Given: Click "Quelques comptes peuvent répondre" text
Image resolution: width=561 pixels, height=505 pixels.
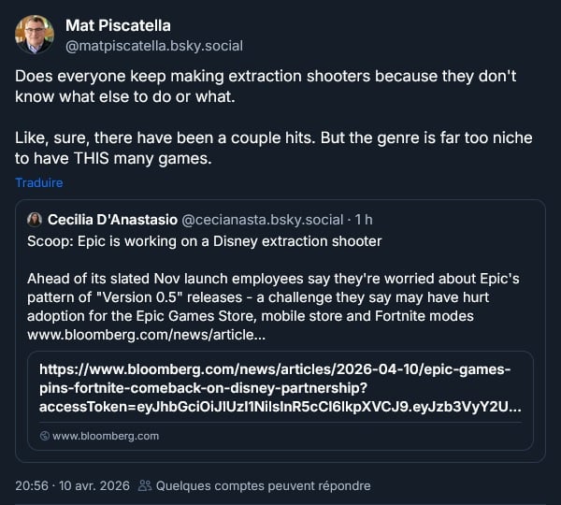Looking at the screenshot, I should pos(263,485).
